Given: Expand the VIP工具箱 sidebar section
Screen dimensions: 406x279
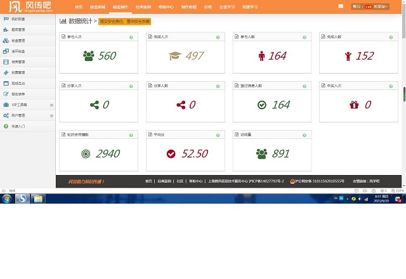Looking at the screenshot, I should coord(51,105).
